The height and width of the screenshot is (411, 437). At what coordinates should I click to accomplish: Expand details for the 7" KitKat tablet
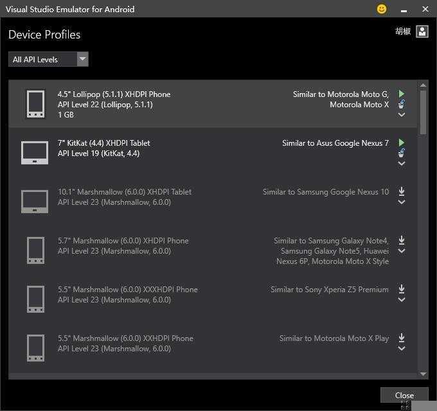pos(402,163)
